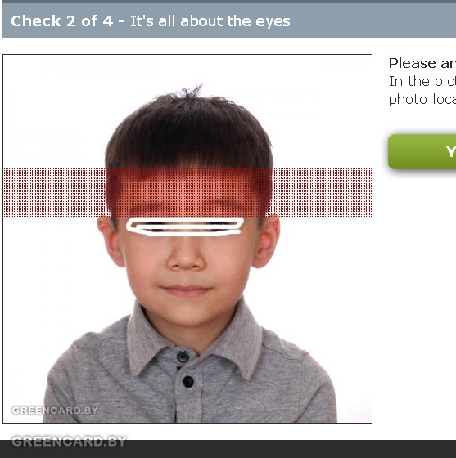Click the ear on the left side of the photo
The height and width of the screenshot is (458, 456).
coord(110,241)
